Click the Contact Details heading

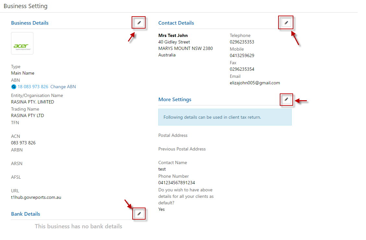pos(176,23)
